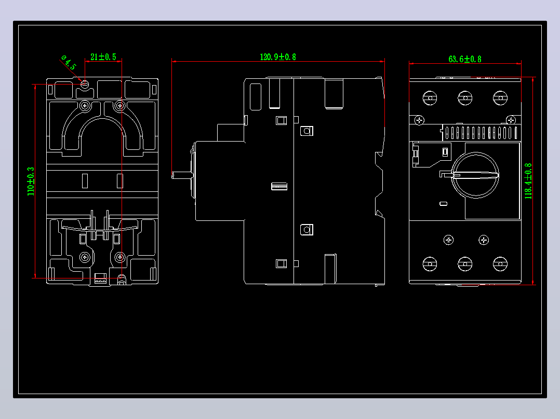Click the rotary knob in the front view

click(x=475, y=175)
